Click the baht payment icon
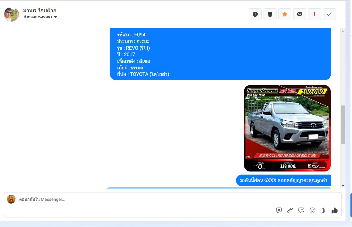The height and width of the screenshot is (227, 352). click(x=323, y=210)
